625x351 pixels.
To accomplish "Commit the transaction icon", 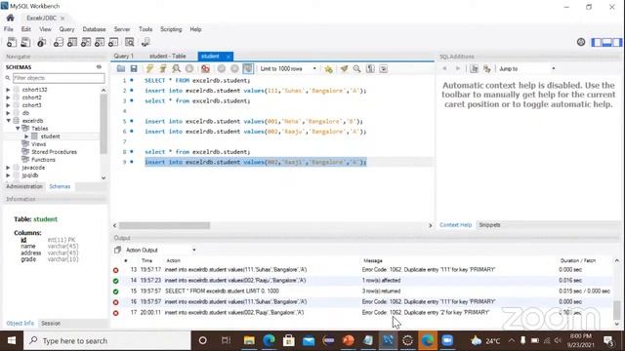I will point(222,69).
